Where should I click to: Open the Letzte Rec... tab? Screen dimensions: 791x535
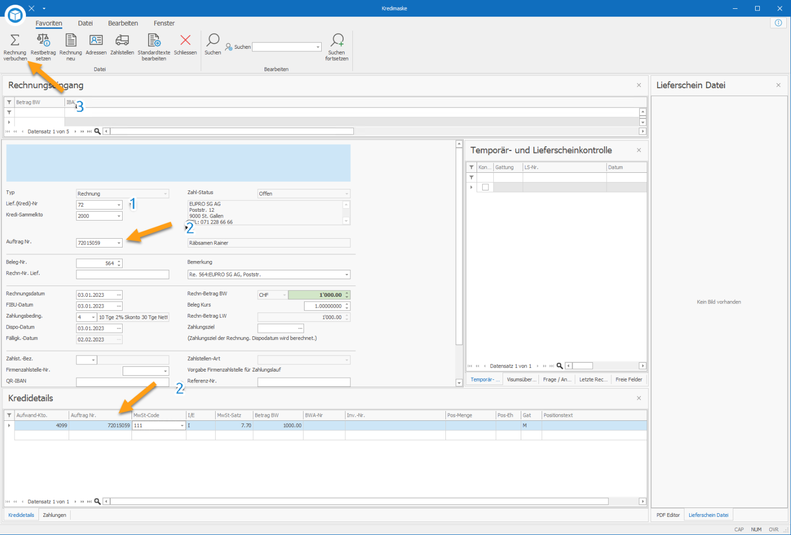[594, 379]
